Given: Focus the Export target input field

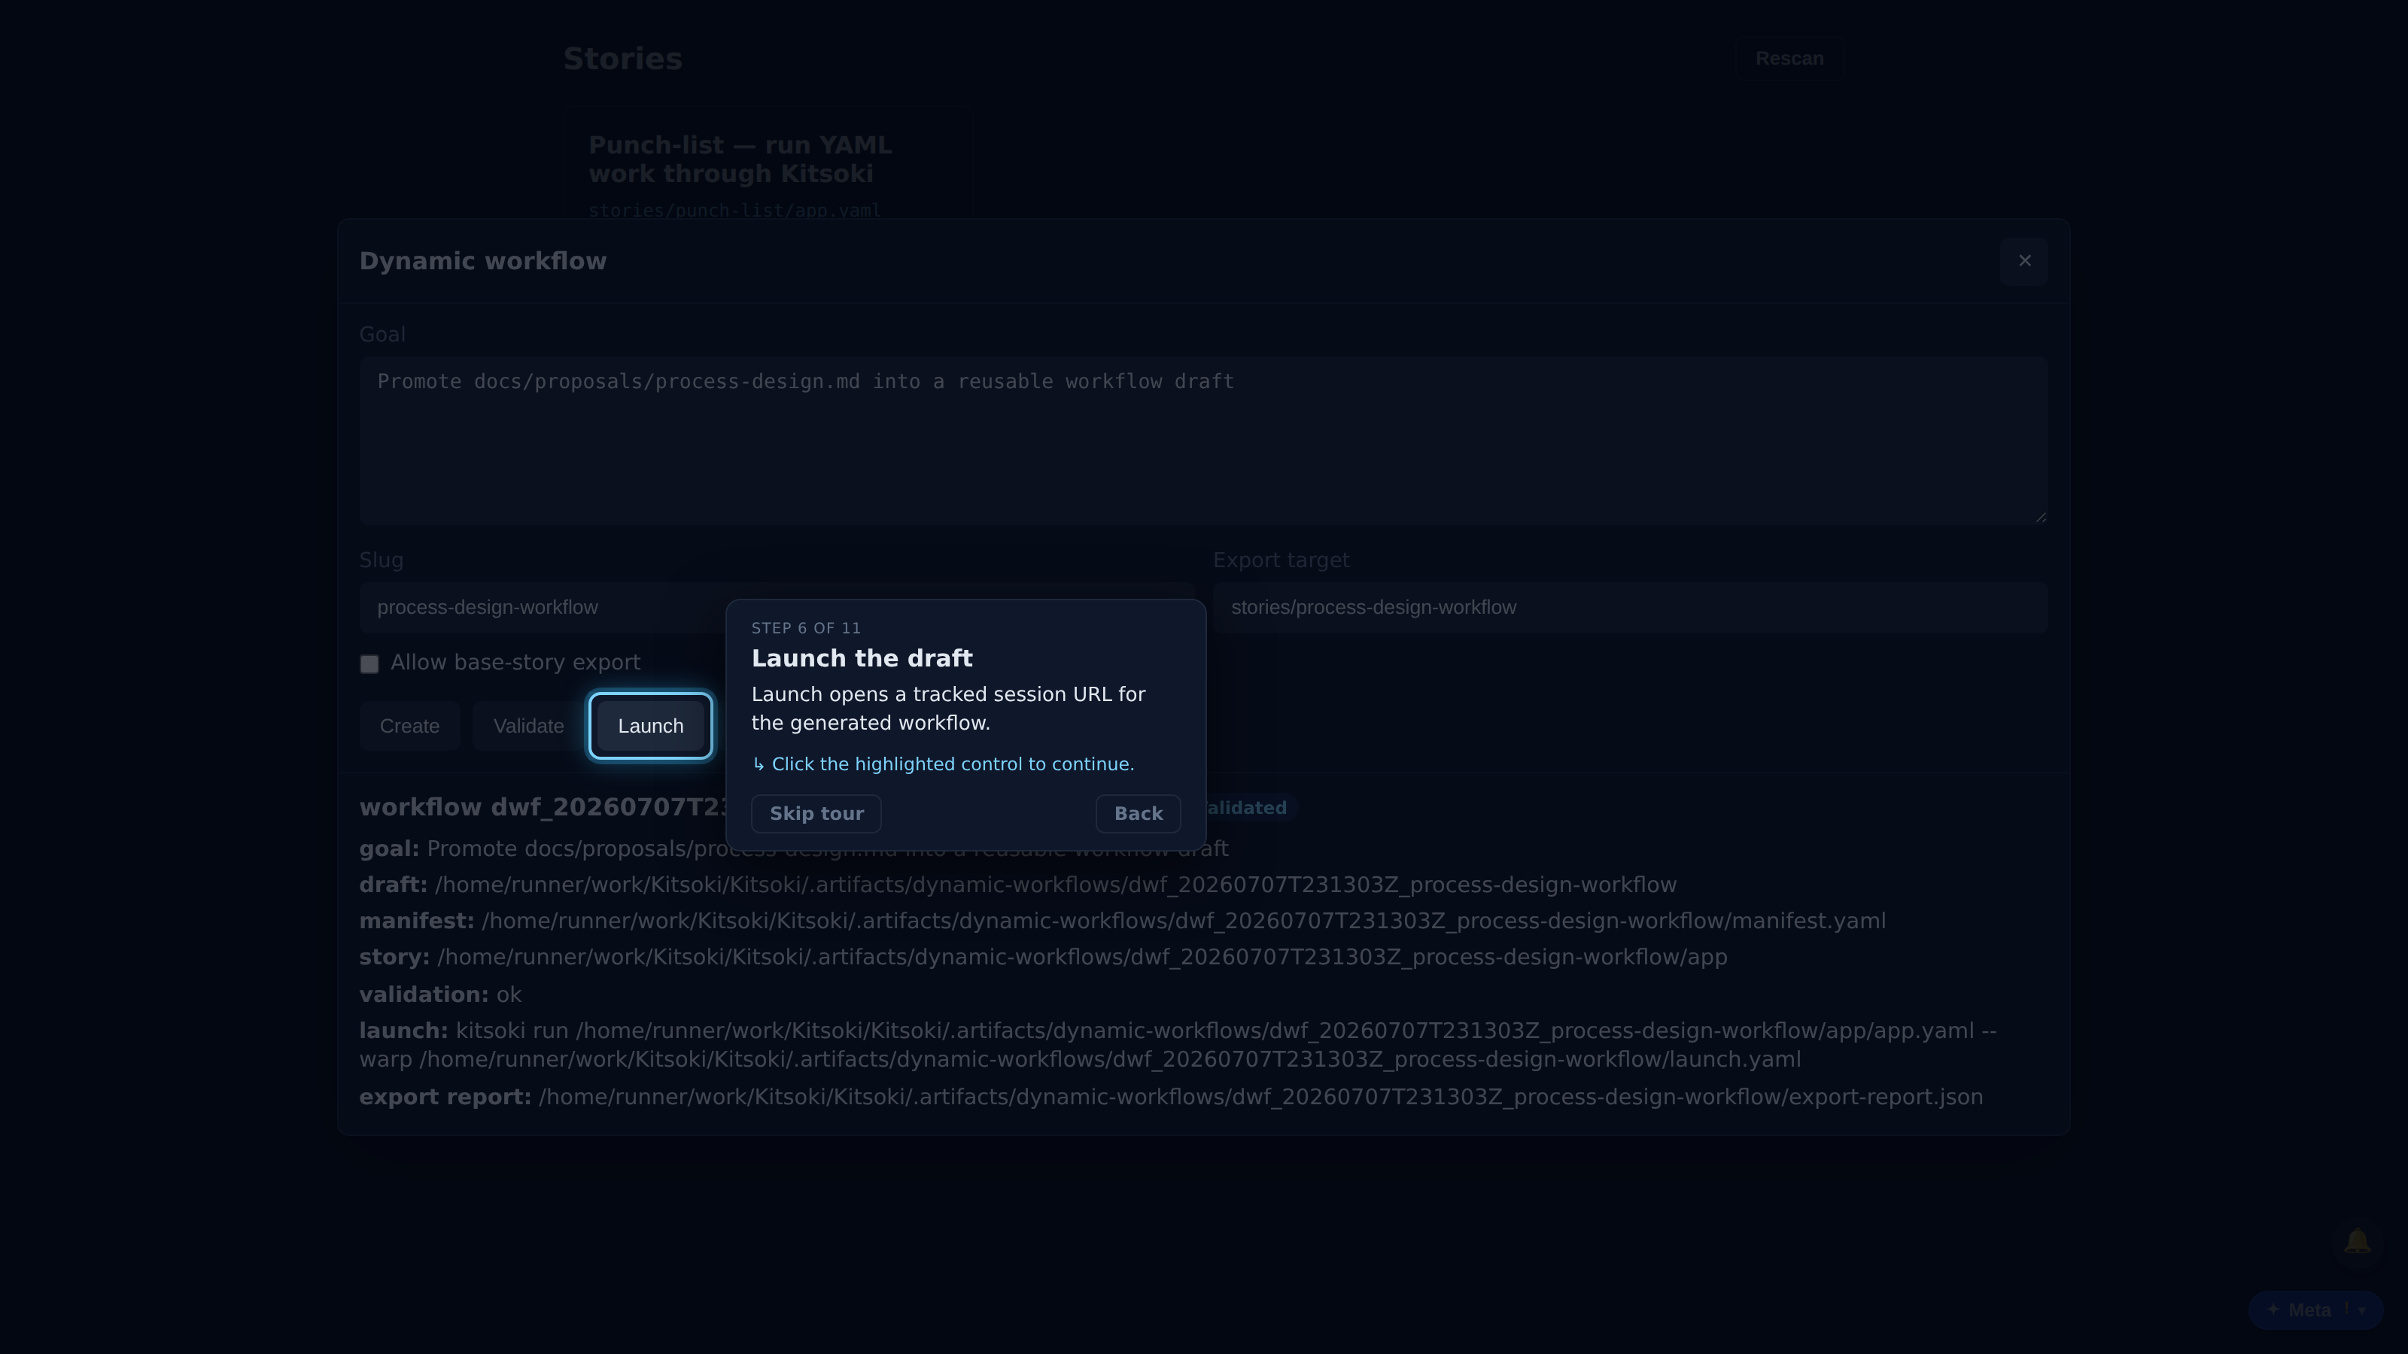Looking at the screenshot, I should pos(1630,607).
